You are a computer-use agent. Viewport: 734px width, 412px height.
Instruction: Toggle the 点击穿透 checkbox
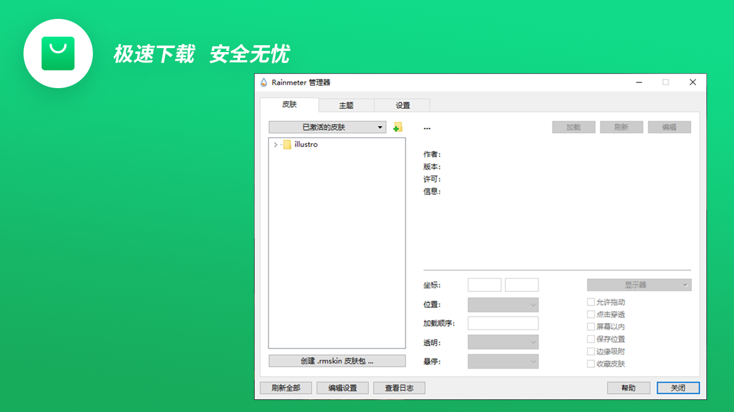coord(591,314)
